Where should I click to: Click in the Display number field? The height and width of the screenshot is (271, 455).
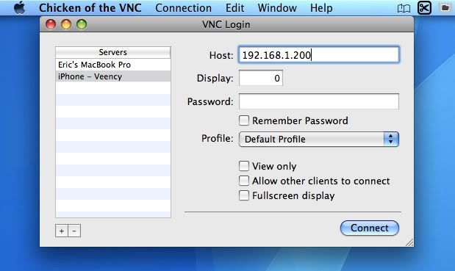pos(261,78)
